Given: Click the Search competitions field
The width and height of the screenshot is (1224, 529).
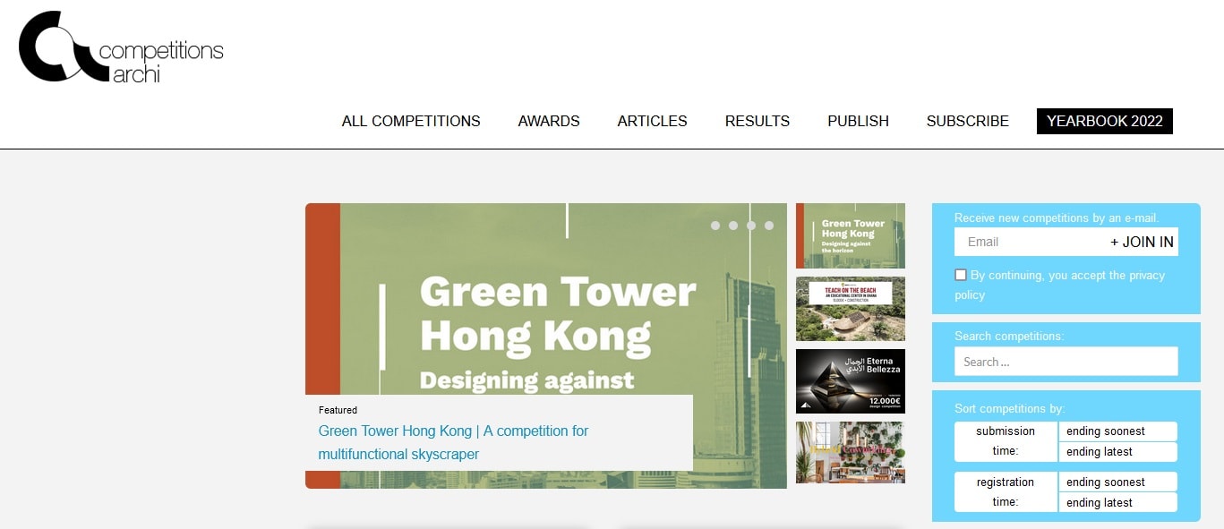Looking at the screenshot, I should [1066, 362].
